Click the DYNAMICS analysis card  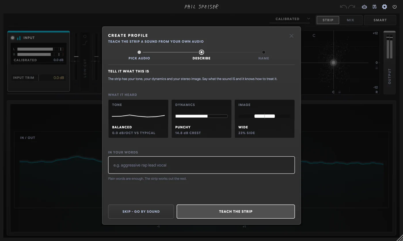(x=201, y=119)
